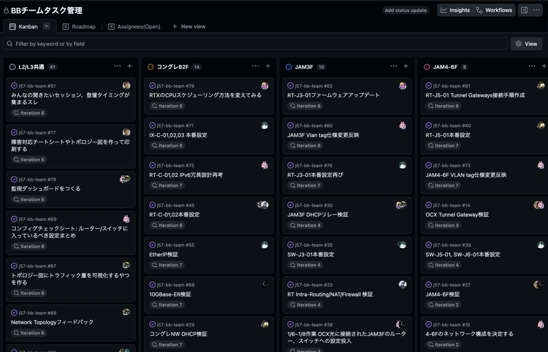Screen dimensions: 548x352
Task: Open Workflows settings
Action: point(494,10)
